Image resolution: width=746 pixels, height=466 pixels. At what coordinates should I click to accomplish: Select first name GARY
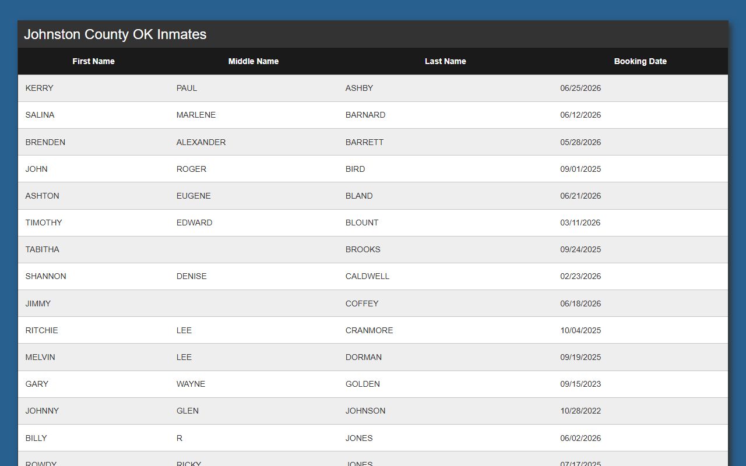[37, 384]
